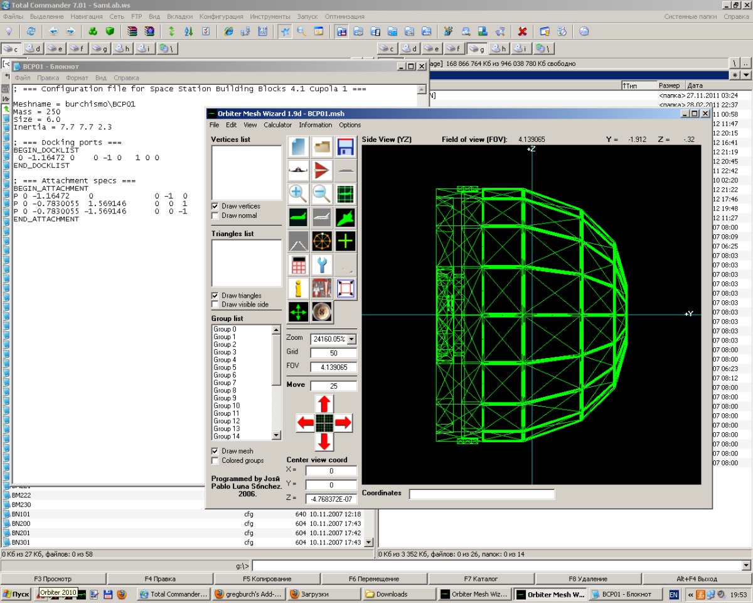This screenshot has width=753, height=603.
Task: Save the mesh with the floppy disk icon
Action: [345, 147]
